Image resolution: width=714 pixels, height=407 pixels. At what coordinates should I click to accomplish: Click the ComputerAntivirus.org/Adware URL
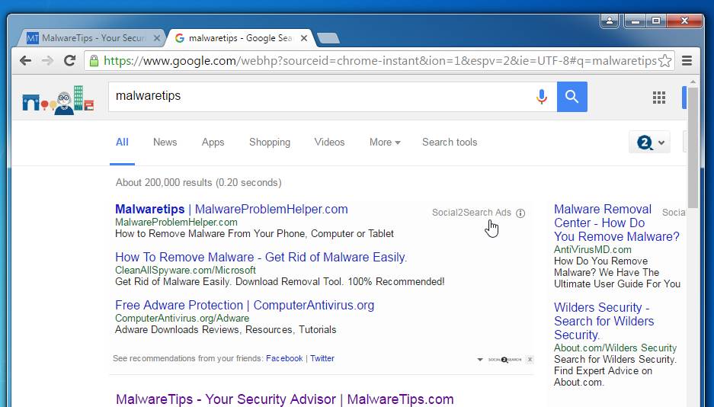[182, 319]
